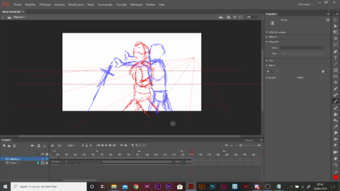This screenshot has width=340, height=191.
Task: Click the Nom label input field
Action: [302, 48]
